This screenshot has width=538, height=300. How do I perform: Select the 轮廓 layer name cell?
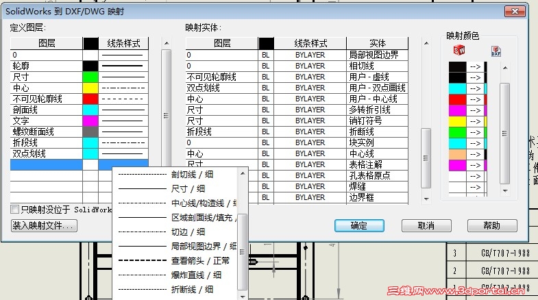(x=47, y=66)
